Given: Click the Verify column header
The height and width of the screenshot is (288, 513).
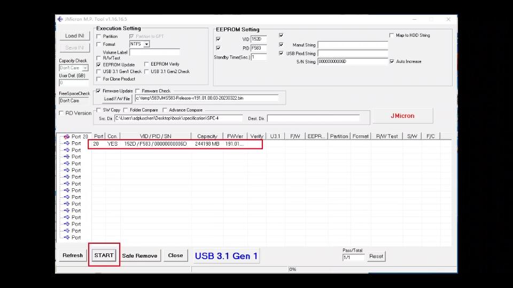Looking at the screenshot, I should (x=257, y=136).
